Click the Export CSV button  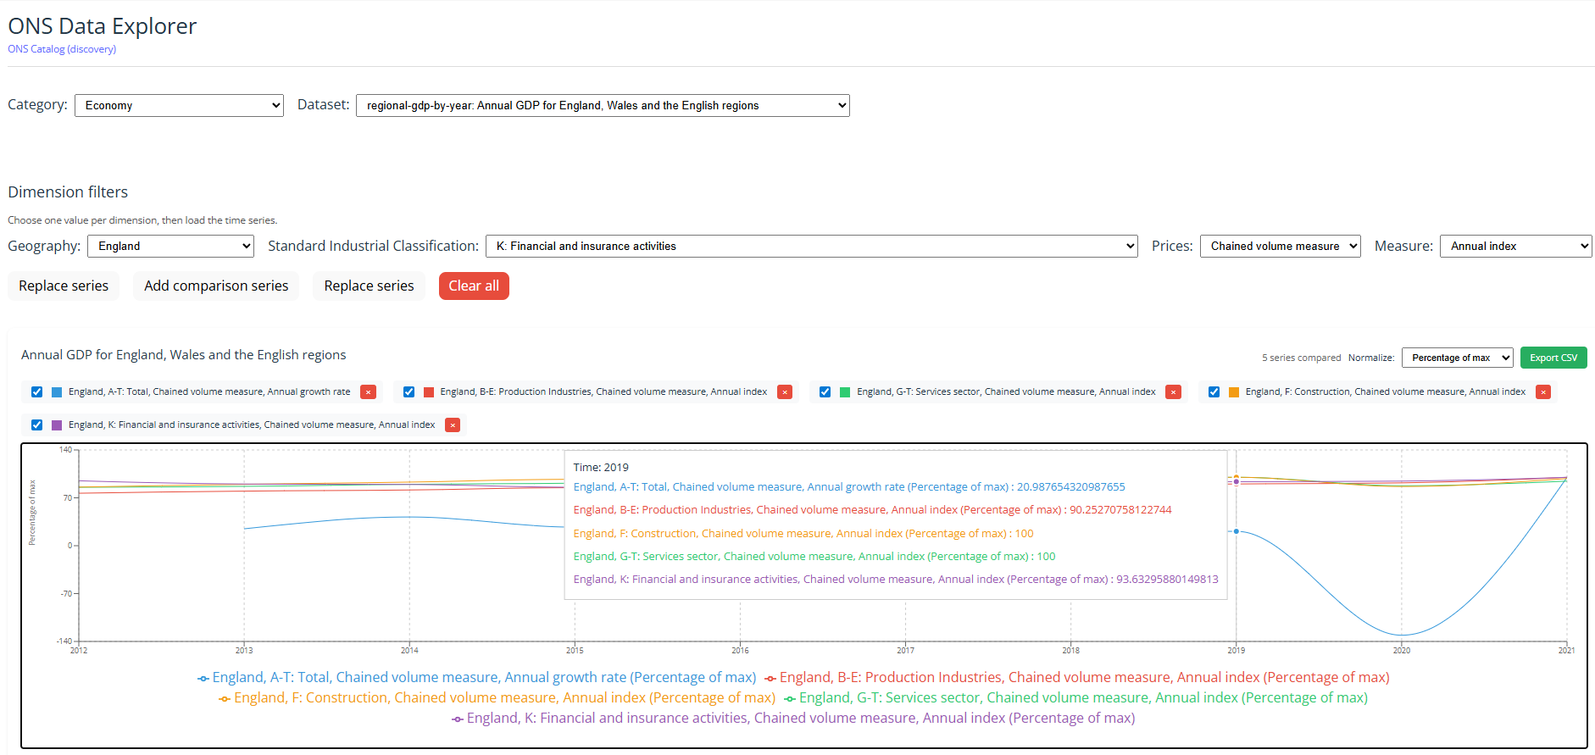click(1553, 358)
